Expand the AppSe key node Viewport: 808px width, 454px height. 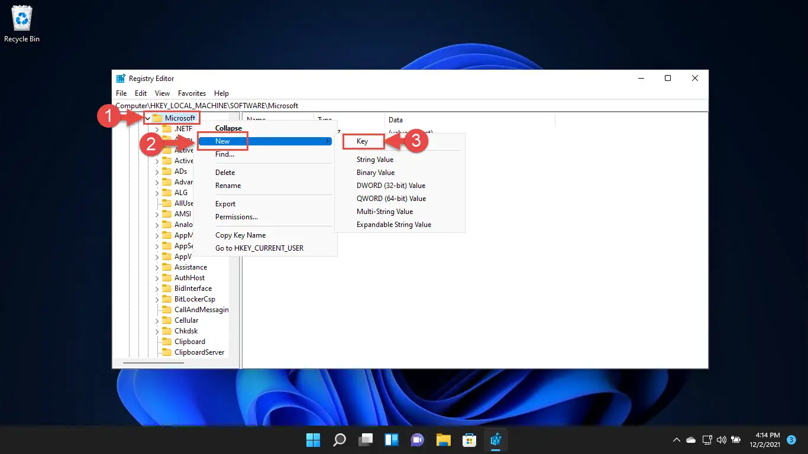click(x=157, y=246)
